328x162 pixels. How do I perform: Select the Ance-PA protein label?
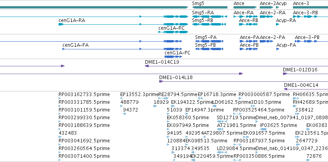(249, 37)
